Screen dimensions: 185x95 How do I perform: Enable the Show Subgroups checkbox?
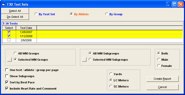tap(7, 76)
